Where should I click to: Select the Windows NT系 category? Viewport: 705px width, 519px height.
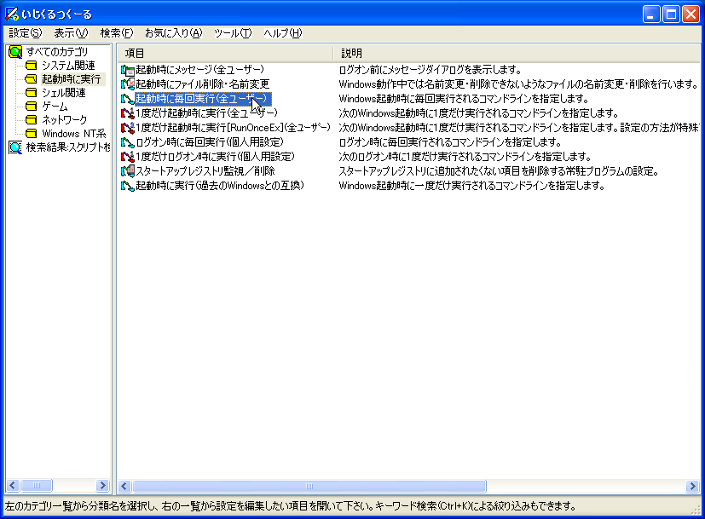coord(73,134)
